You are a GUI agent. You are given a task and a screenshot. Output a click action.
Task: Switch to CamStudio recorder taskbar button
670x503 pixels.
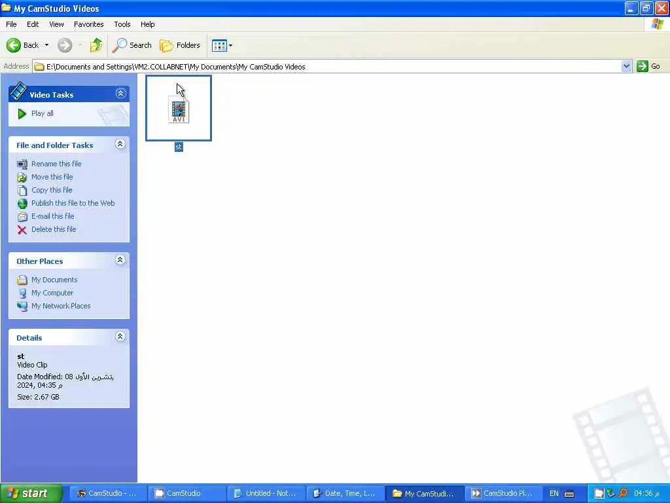(x=109, y=493)
